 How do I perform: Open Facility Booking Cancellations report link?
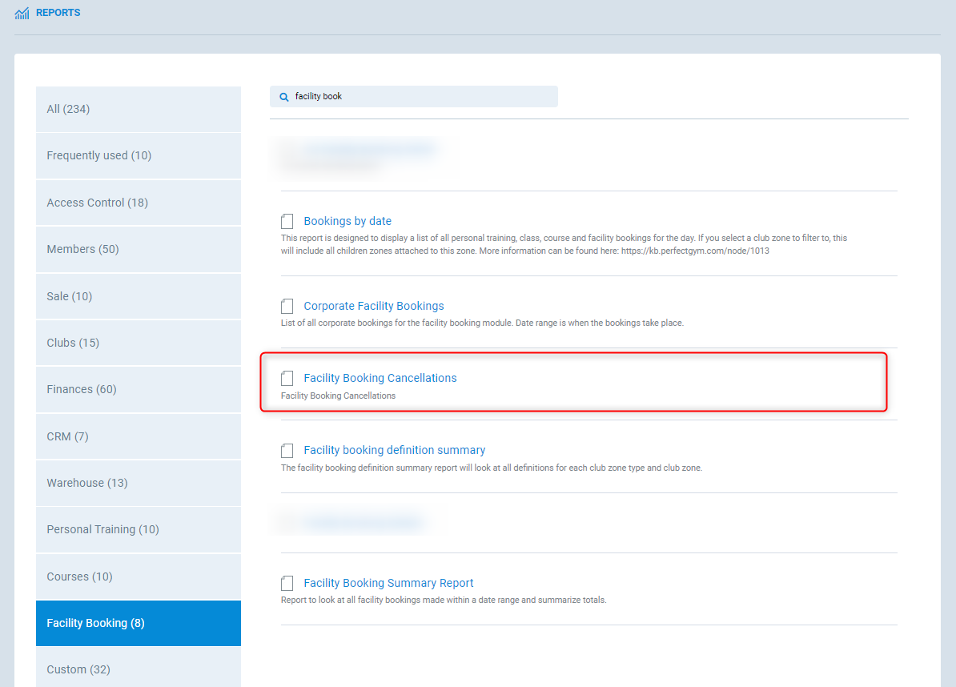coord(380,378)
